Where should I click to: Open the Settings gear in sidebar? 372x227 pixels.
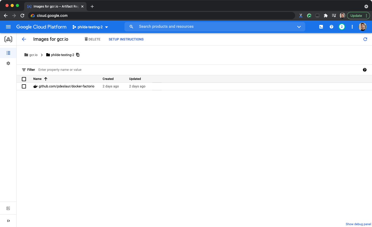[x=8, y=63]
